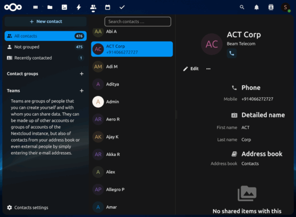This screenshot has height=217, width=296.
Task: Click the Admin avatar in list
Action: pos(98,102)
